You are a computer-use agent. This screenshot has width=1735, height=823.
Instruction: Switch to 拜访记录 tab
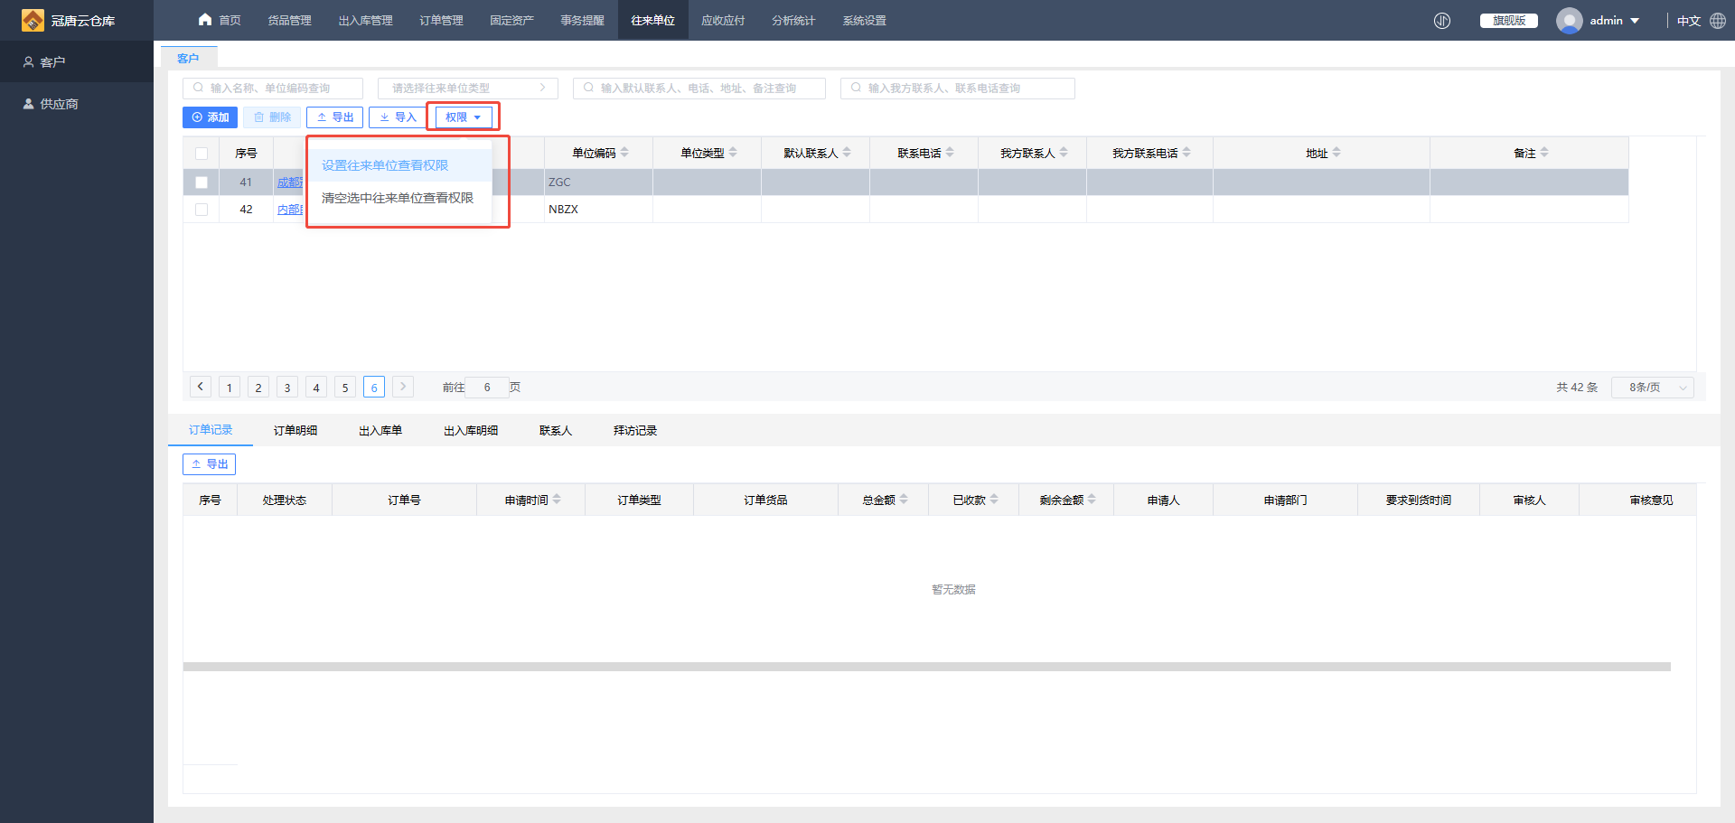pos(635,431)
